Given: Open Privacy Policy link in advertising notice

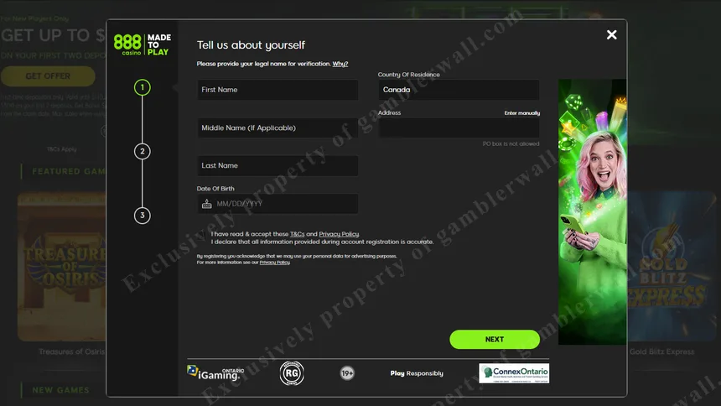Looking at the screenshot, I should click(x=274, y=263).
